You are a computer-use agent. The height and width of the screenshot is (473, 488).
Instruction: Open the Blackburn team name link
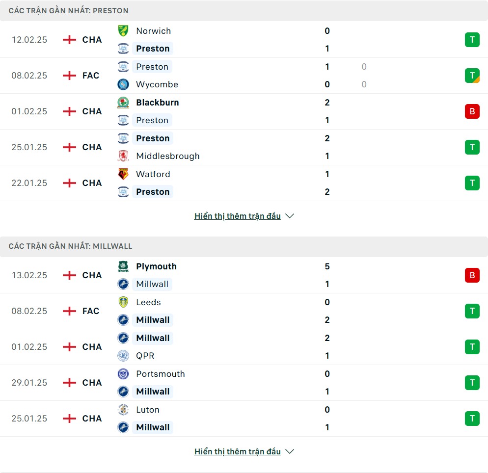(157, 103)
